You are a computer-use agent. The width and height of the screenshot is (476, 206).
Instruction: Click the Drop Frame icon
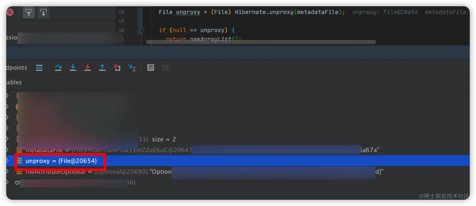[117, 67]
